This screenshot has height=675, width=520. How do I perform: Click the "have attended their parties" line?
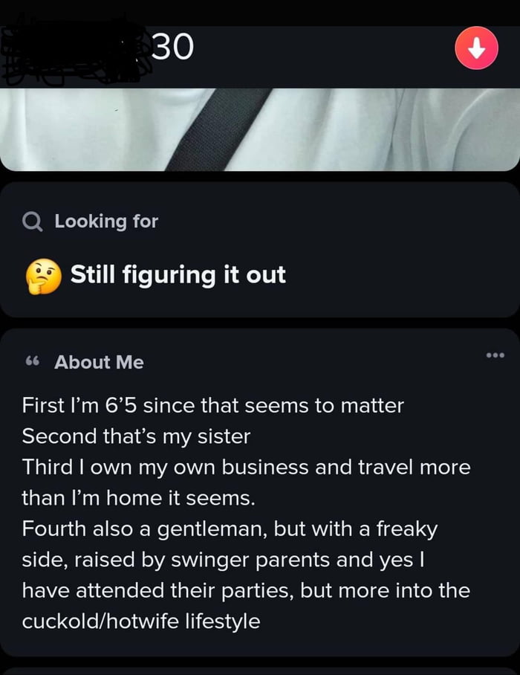coord(246,590)
